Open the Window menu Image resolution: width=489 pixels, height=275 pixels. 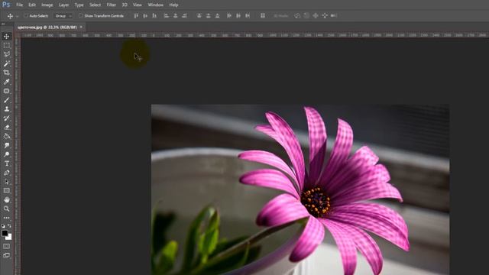click(x=155, y=5)
